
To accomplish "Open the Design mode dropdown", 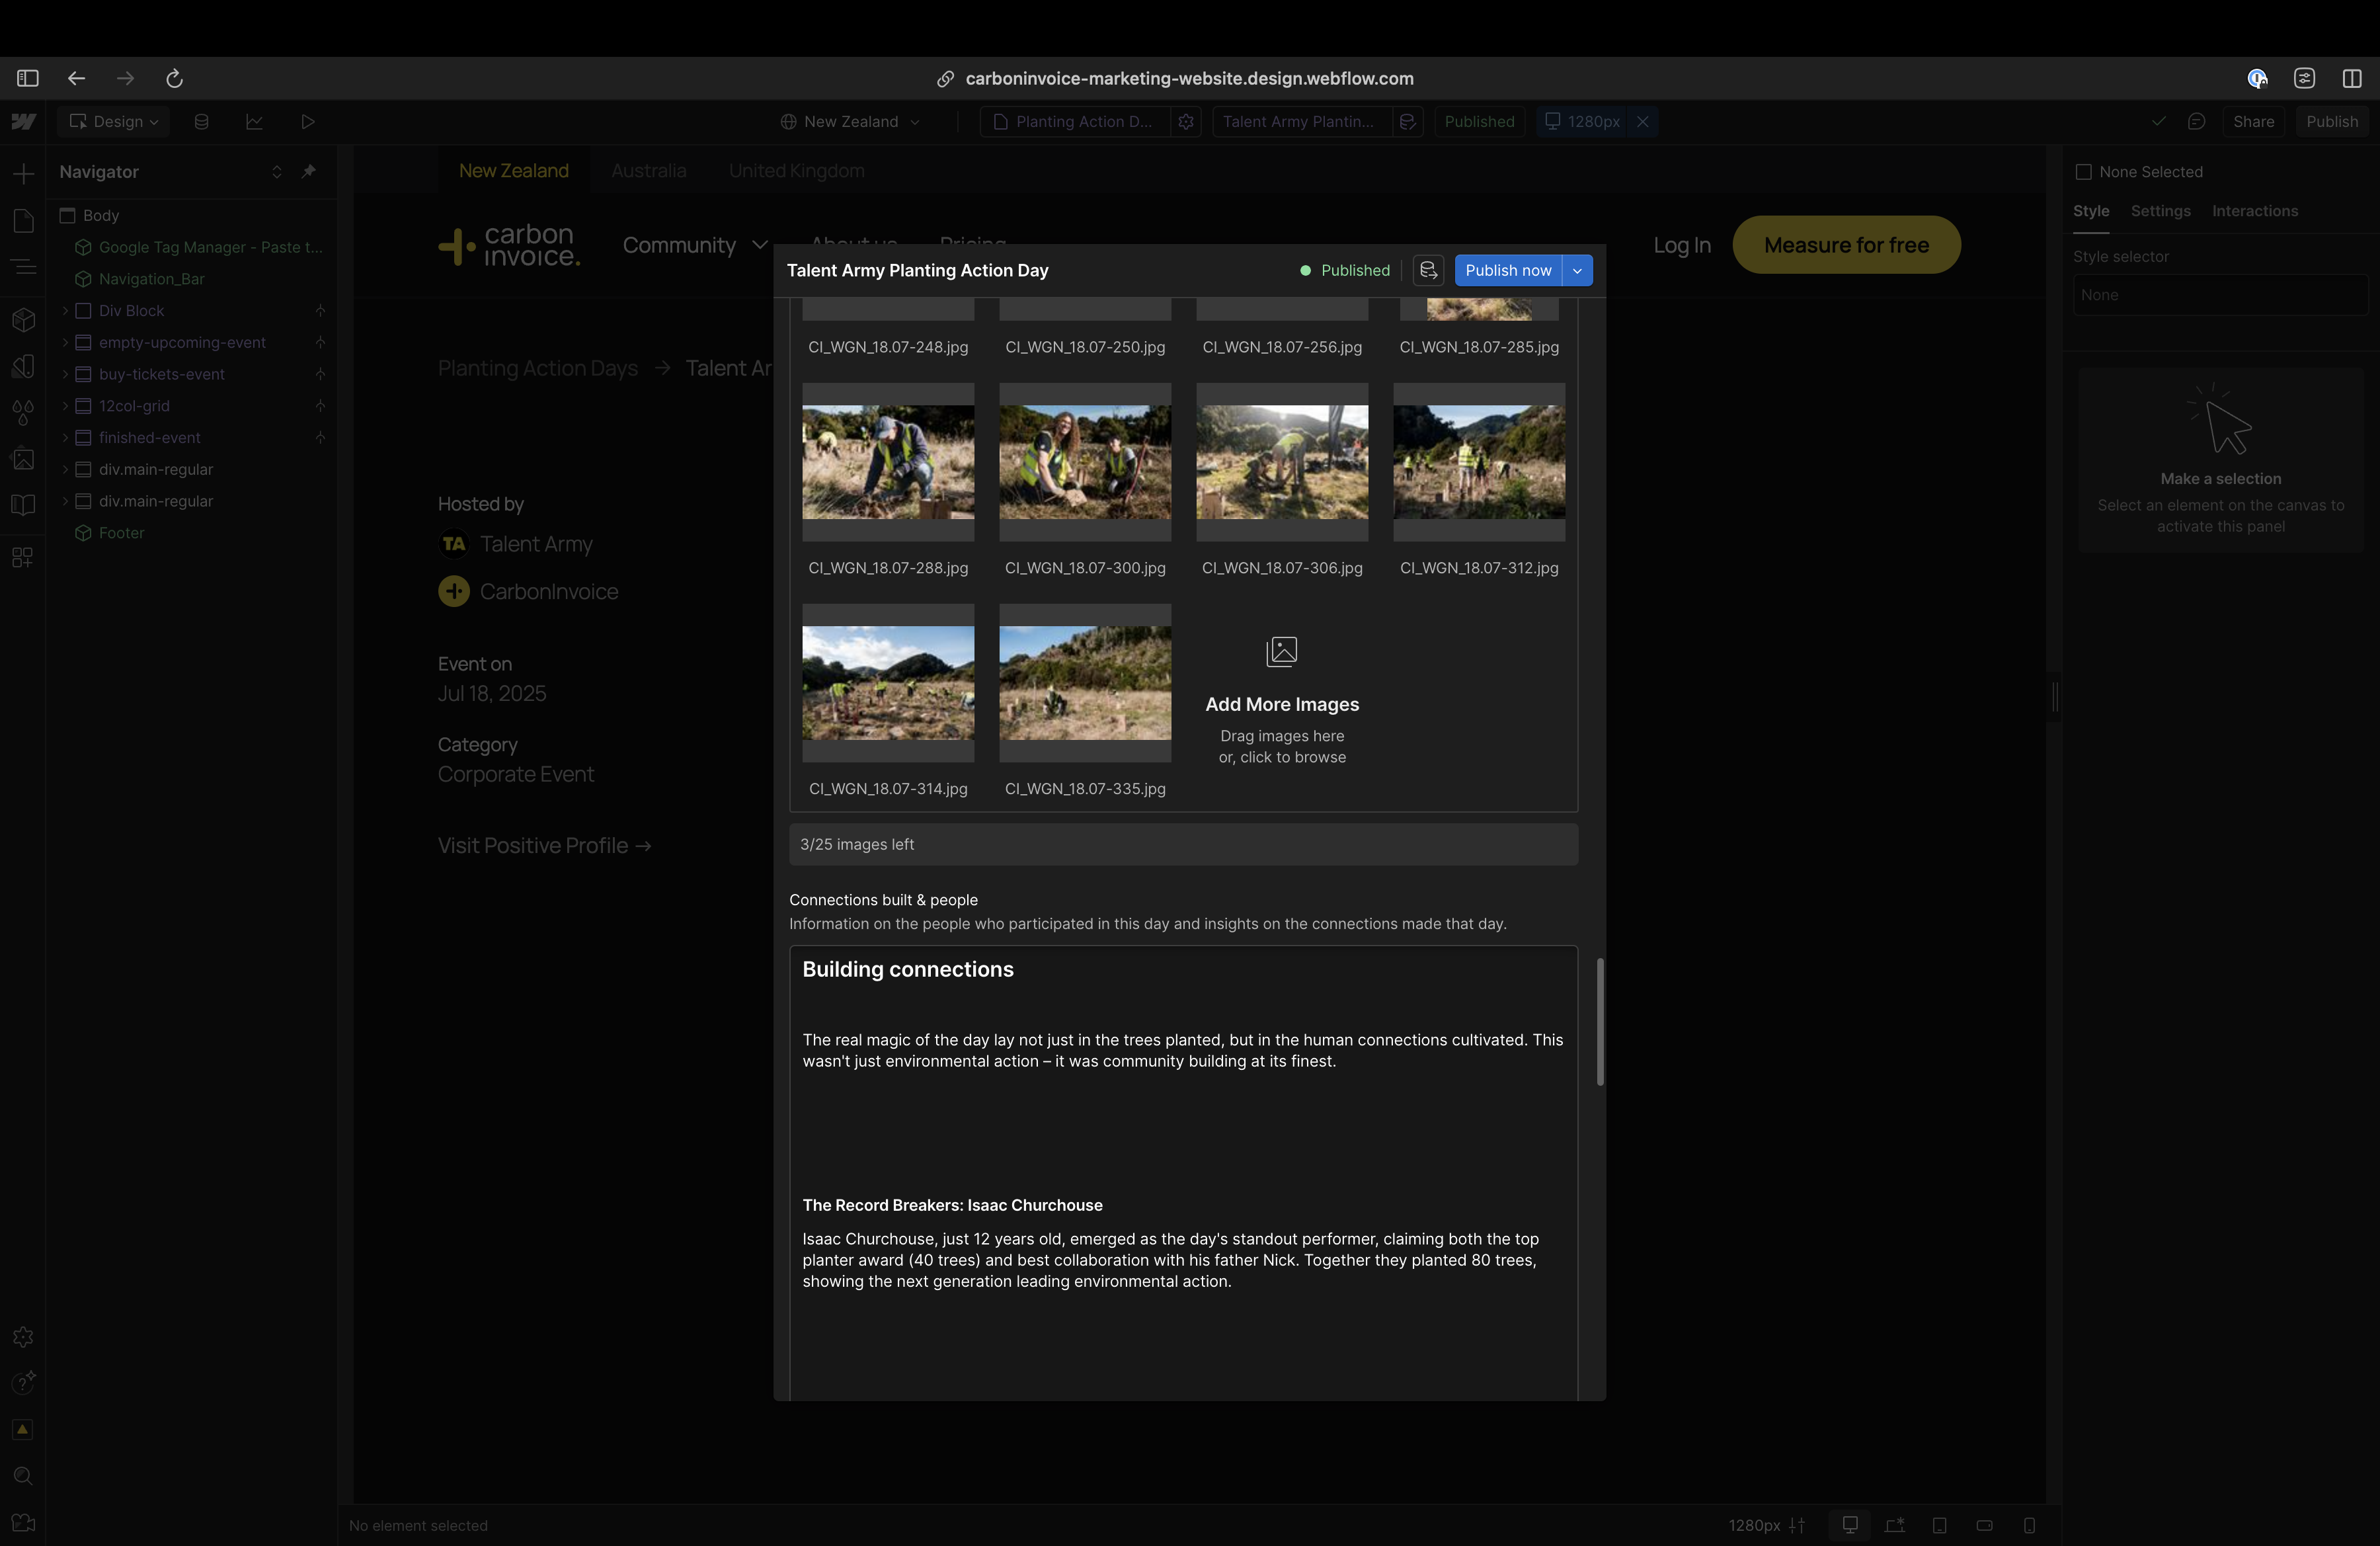I will click(113, 121).
